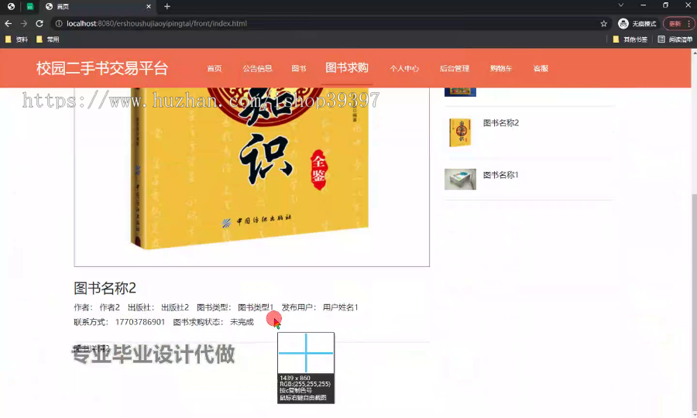Click the site title 校园二手书交易平台
The width and height of the screenshot is (697, 418).
click(x=101, y=68)
